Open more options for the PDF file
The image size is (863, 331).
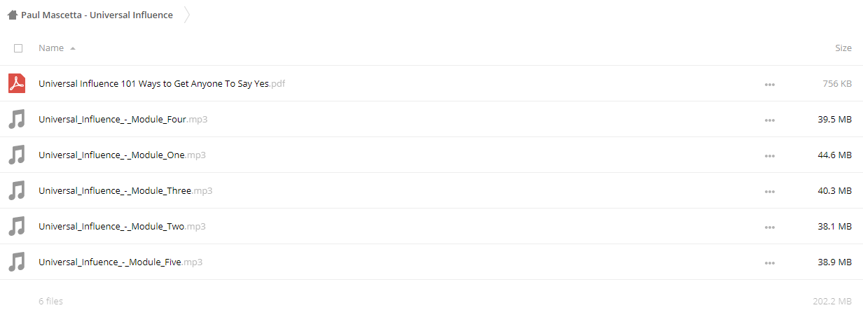770,85
